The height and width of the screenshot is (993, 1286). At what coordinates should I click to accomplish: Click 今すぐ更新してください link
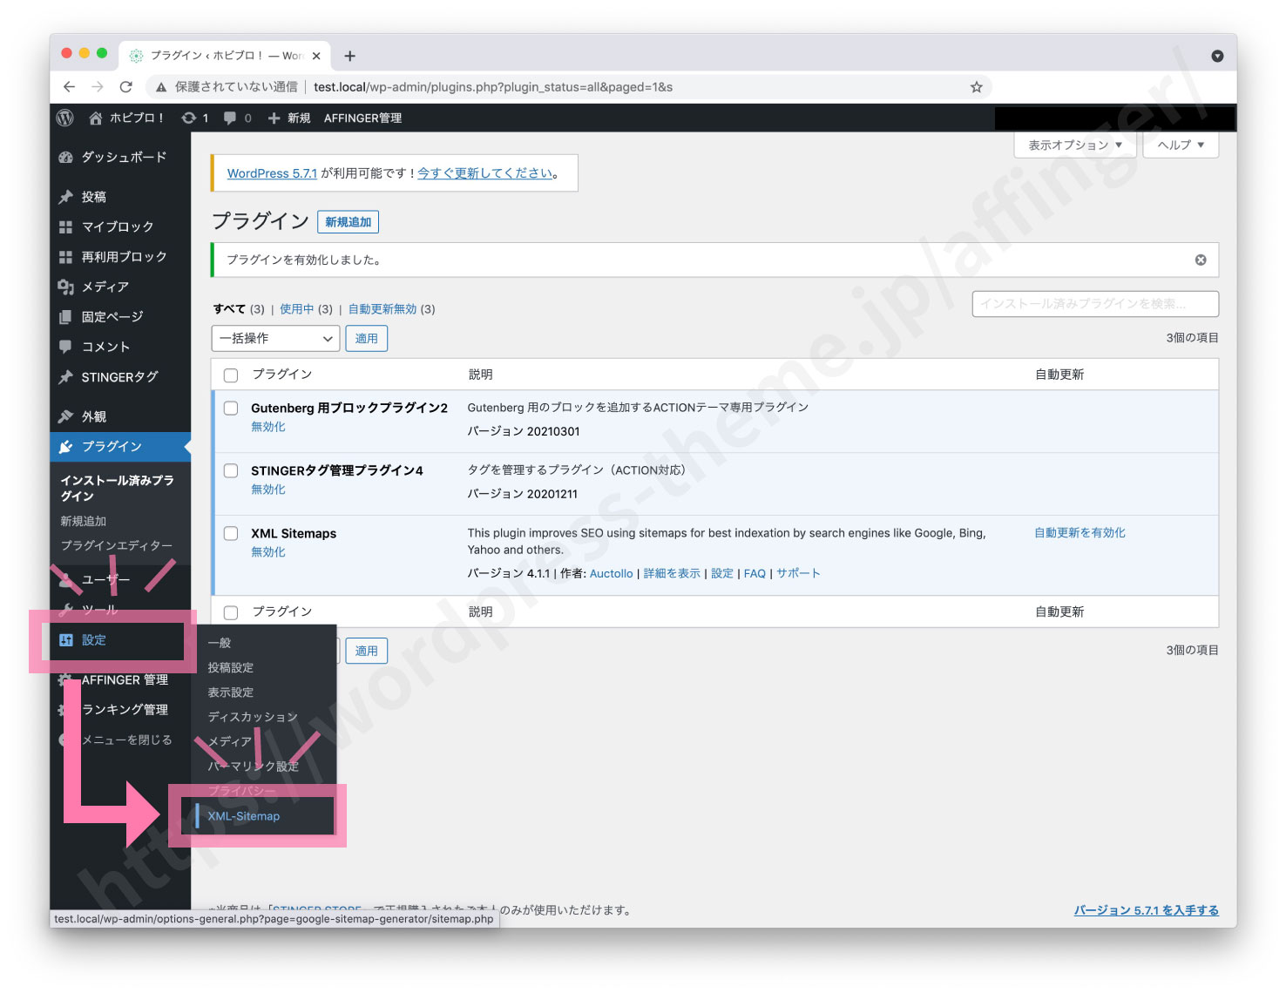pyautogui.click(x=485, y=173)
